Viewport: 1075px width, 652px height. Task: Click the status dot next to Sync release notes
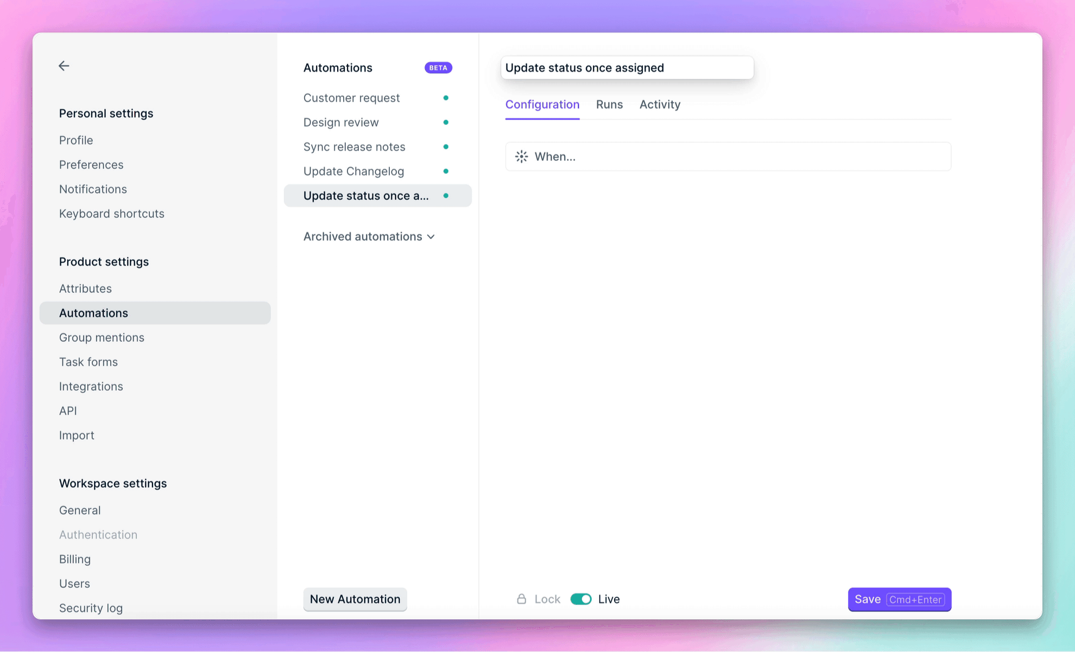(446, 147)
